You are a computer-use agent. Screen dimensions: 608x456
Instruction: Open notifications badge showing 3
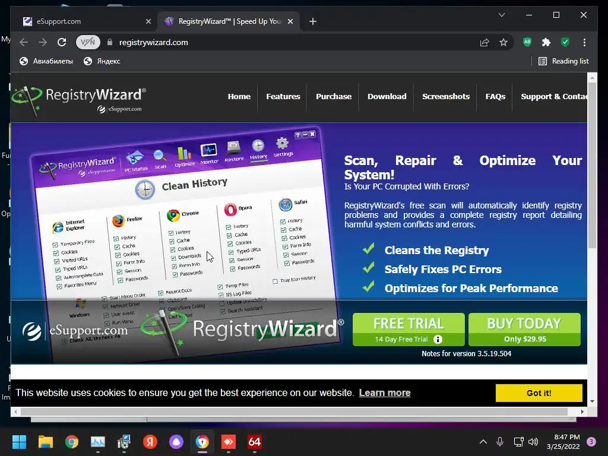[591, 442]
